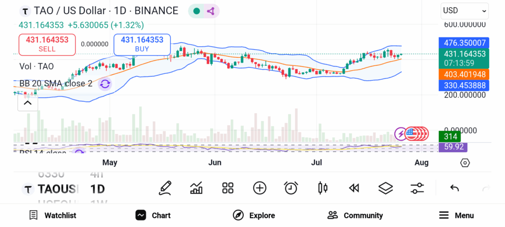Open price scale hexagon settings icon
Viewport: 505px width, 227px height.
pos(465,162)
